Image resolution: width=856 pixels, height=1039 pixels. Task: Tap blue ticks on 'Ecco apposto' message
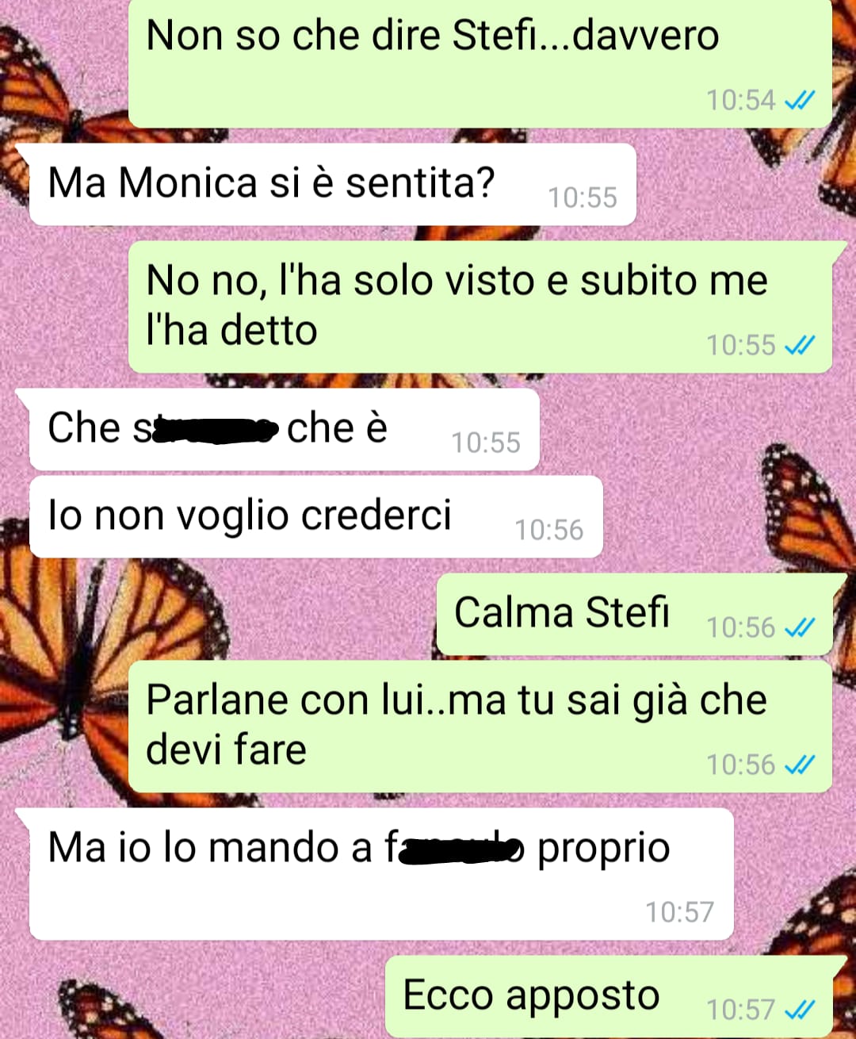tap(799, 1010)
